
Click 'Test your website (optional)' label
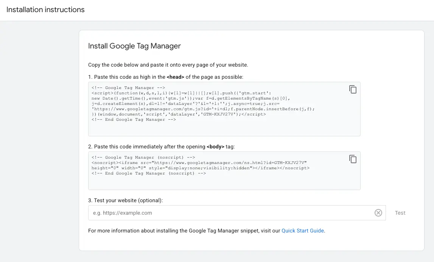click(x=125, y=201)
